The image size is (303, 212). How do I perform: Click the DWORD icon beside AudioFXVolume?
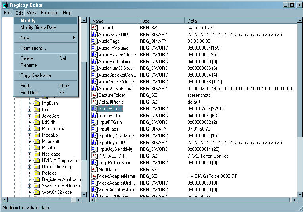click(x=94, y=48)
